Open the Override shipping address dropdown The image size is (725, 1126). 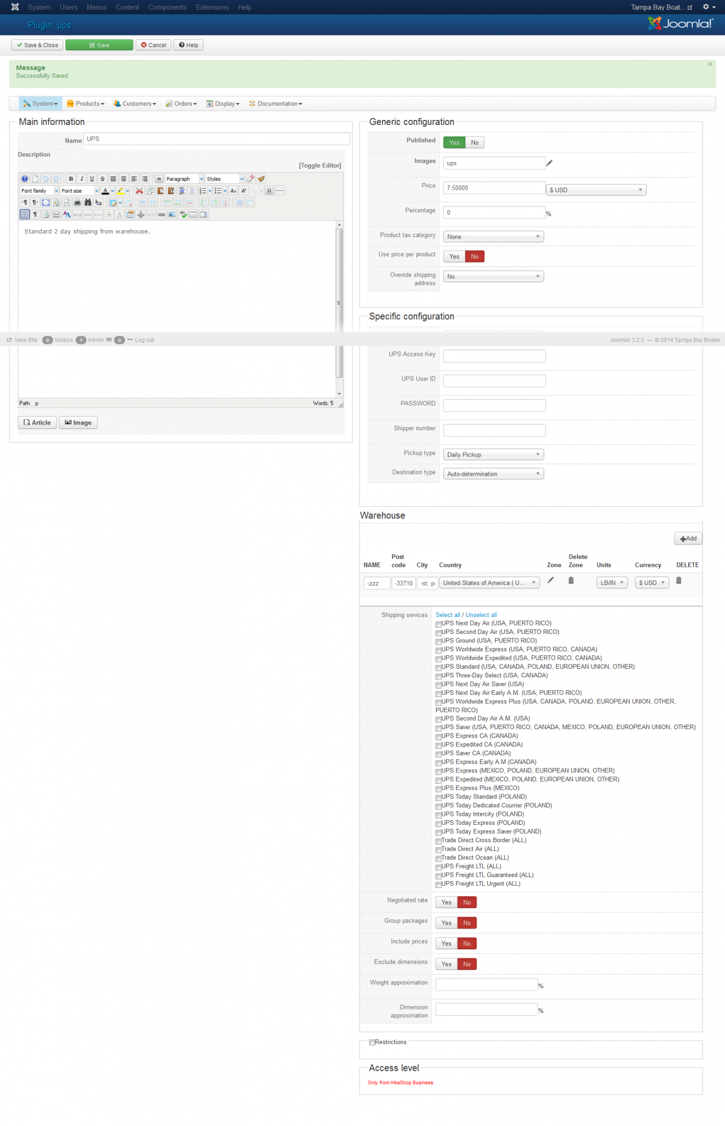(x=493, y=276)
